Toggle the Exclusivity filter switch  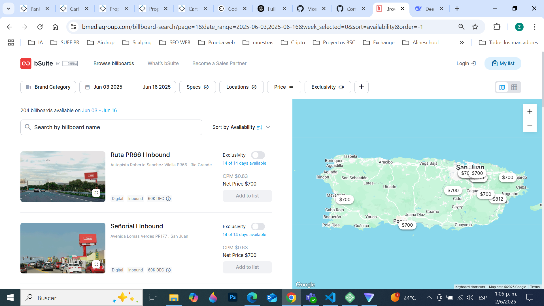[341, 87]
